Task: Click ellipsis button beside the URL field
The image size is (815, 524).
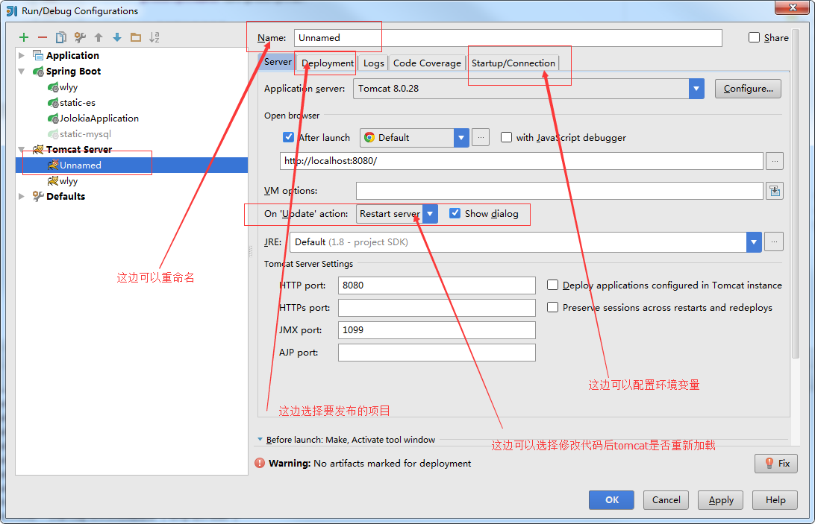Action: click(x=775, y=161)
